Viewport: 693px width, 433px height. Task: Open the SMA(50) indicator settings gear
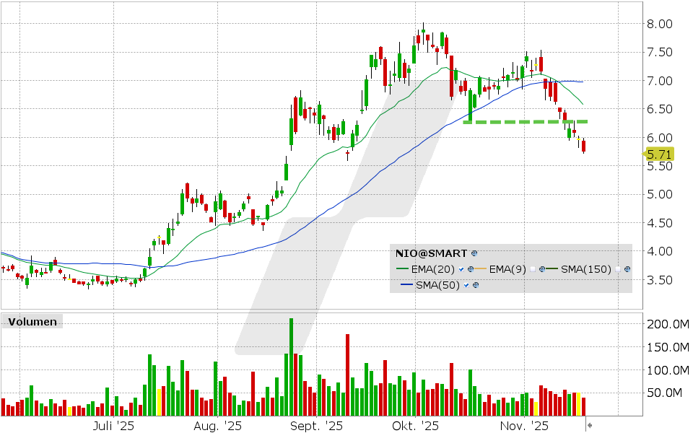475,285
